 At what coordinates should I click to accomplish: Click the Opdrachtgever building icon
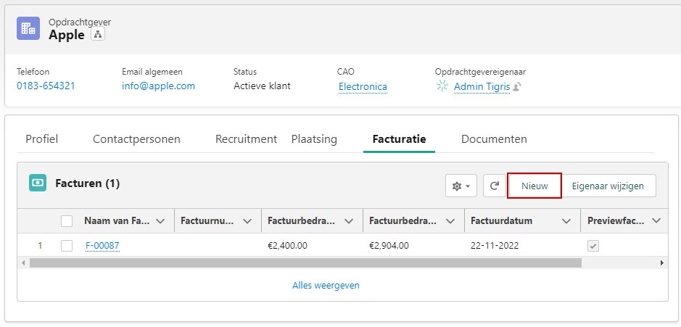pos(28,28)
